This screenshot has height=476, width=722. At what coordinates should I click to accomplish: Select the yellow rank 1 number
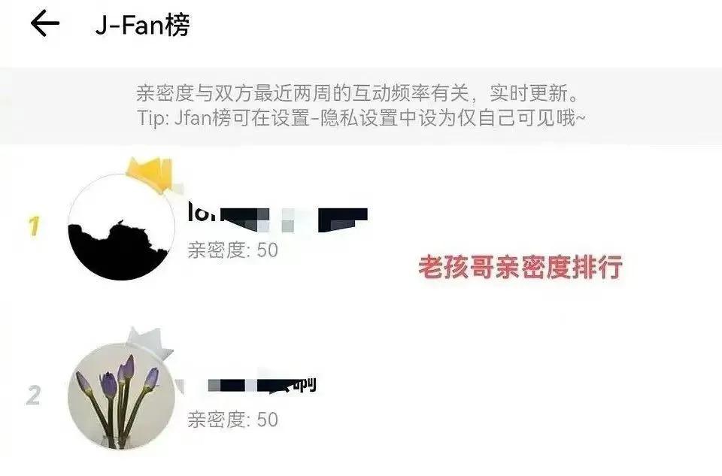pos(34,226)
